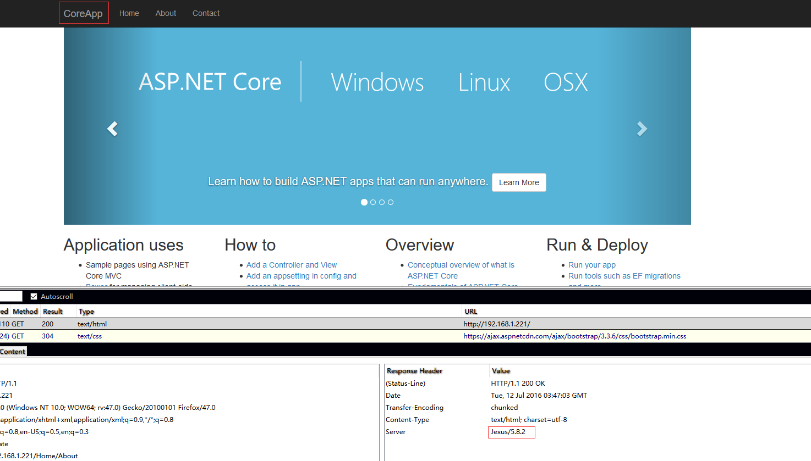Sort requests by the Result column
The height and width of the screenshot is (461, 811).
[53, 312]
